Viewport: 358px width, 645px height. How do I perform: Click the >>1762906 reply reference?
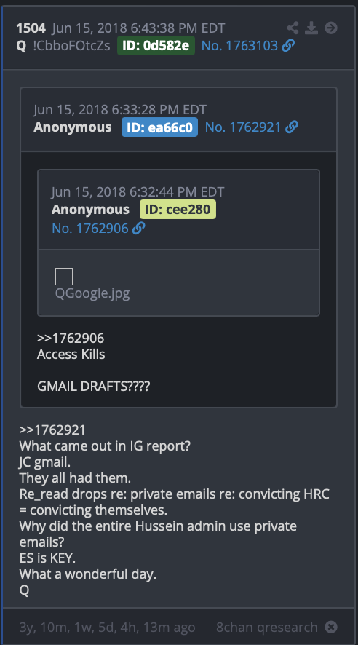tap(71, 339)
